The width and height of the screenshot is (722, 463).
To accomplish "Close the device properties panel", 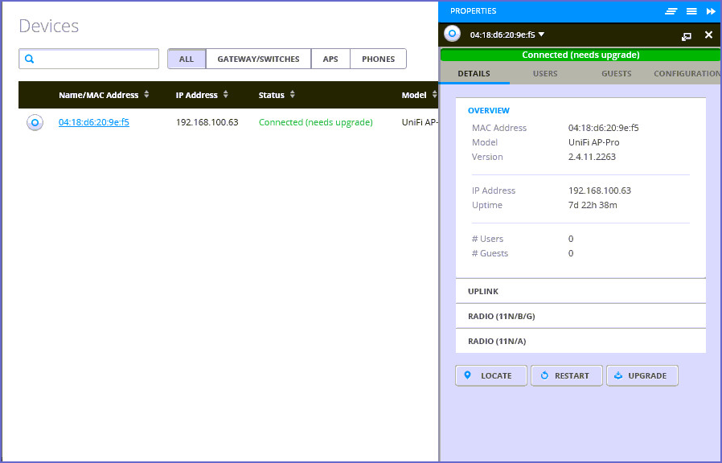I will click(708, 35).
